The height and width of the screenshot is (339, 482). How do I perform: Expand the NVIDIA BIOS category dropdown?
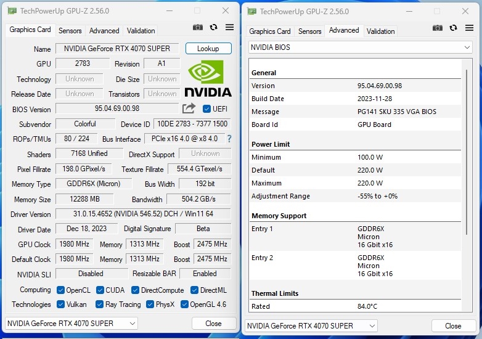pos(361,47)
